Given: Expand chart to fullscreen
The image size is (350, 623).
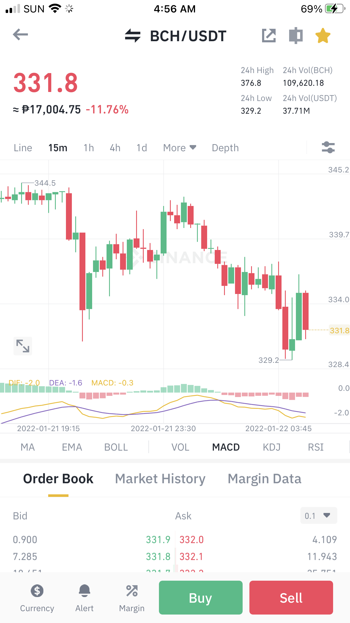Looking at the screenshot, I should click(23, 346).
